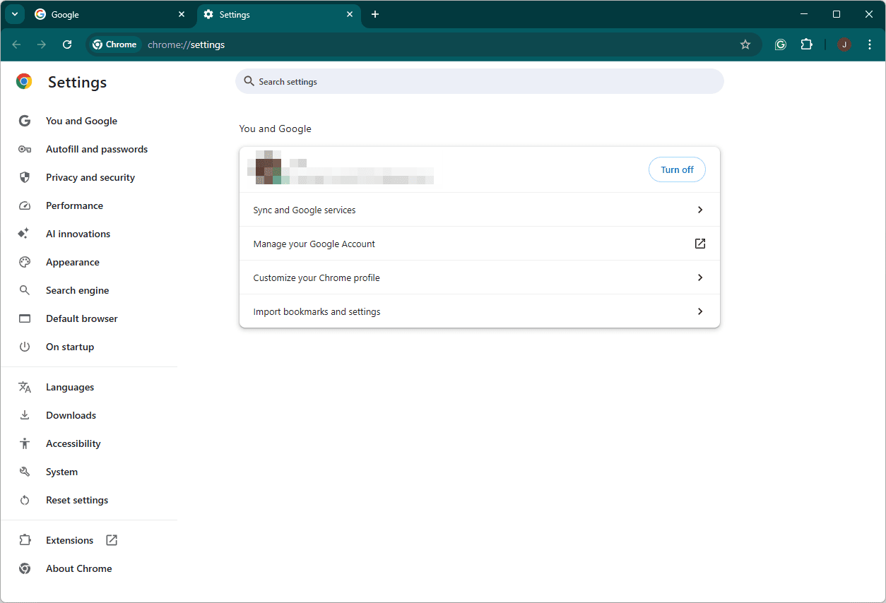Viewport: 886px width, 603px height.
Task: Reload the page with refresh icon
Action: point(67,44)
